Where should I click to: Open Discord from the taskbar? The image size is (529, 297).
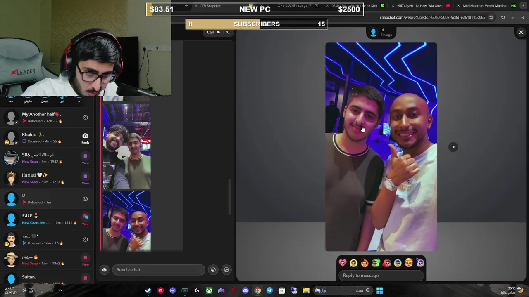(x=245, y=290)
